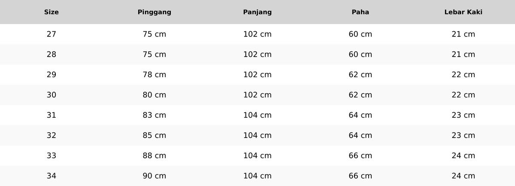
Task: Select the Paha cell for size 32
Action: (360, 135)
